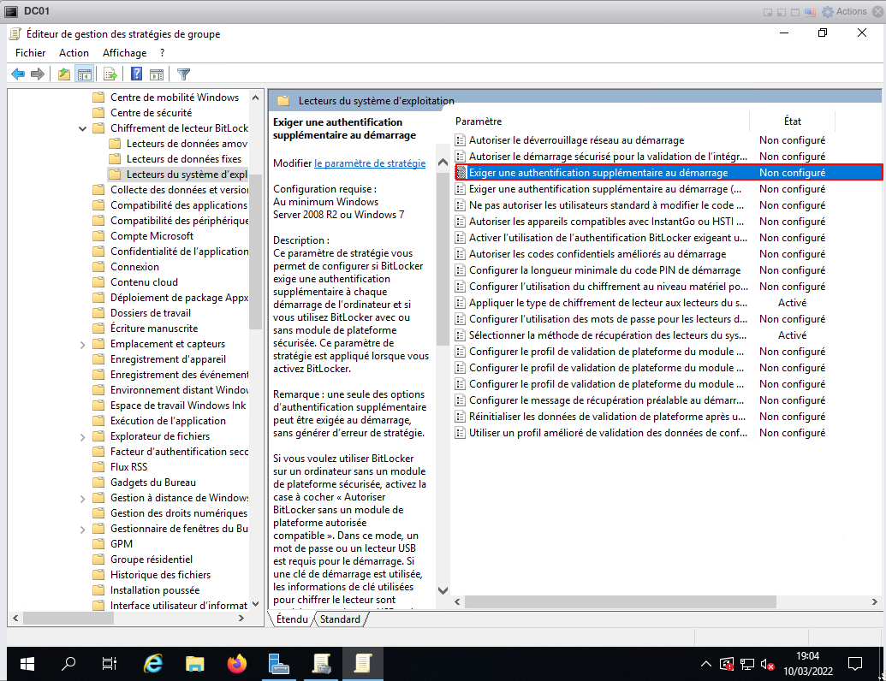Click the filter funnel toolbar icon
Image resolution: width=886 pixels, height=681 pixels.
pos(183,74)
